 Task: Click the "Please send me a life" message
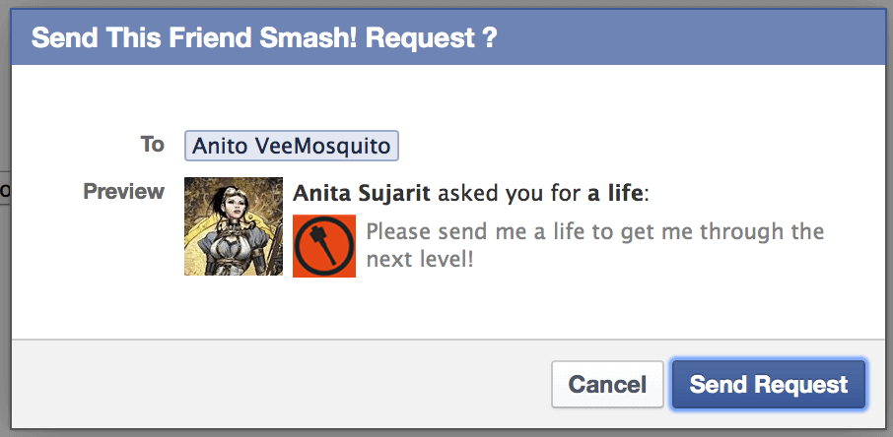pos(594,231)
